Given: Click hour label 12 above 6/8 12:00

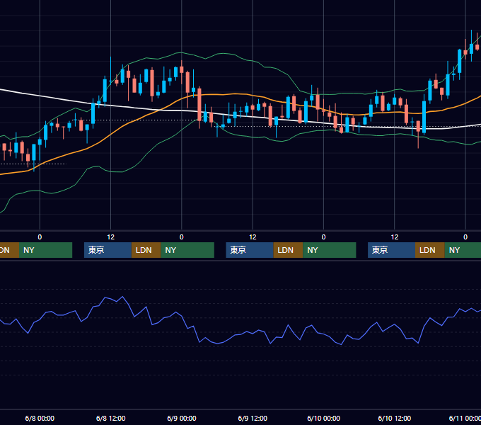Looking at the screenshot, I should [x=111, y=237].
